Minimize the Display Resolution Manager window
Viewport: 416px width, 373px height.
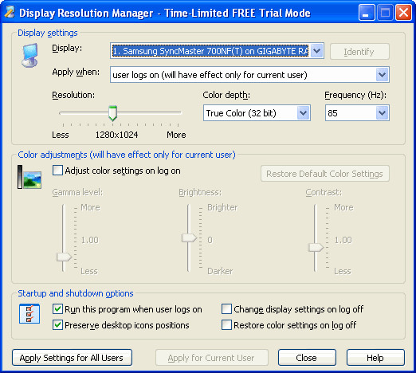[x=367, y=13]
